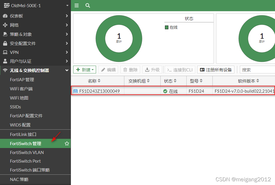Sort by 型号 column arrows

pyautogui.click(x=201, y=81)
